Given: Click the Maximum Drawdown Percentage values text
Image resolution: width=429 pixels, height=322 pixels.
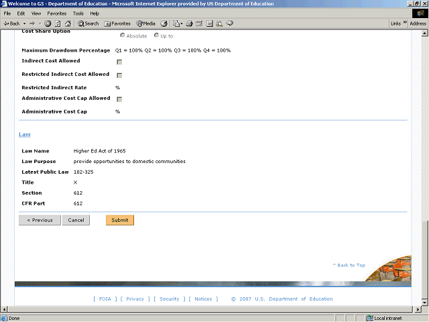Looking at the screenshot, I should (x=173, y=51).
